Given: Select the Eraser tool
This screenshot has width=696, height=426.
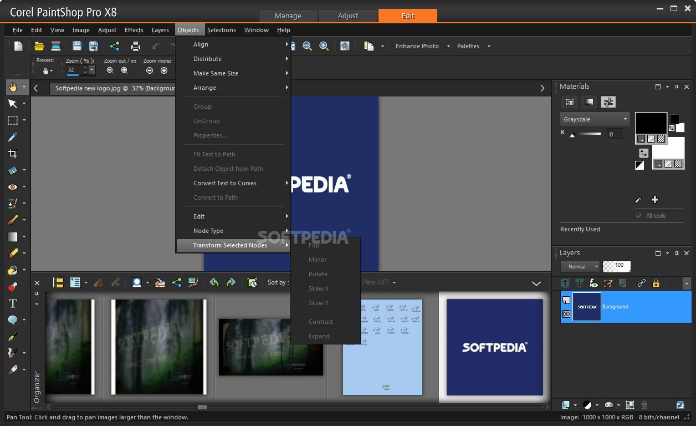Looking at the screenshot, I should point(13,253).
